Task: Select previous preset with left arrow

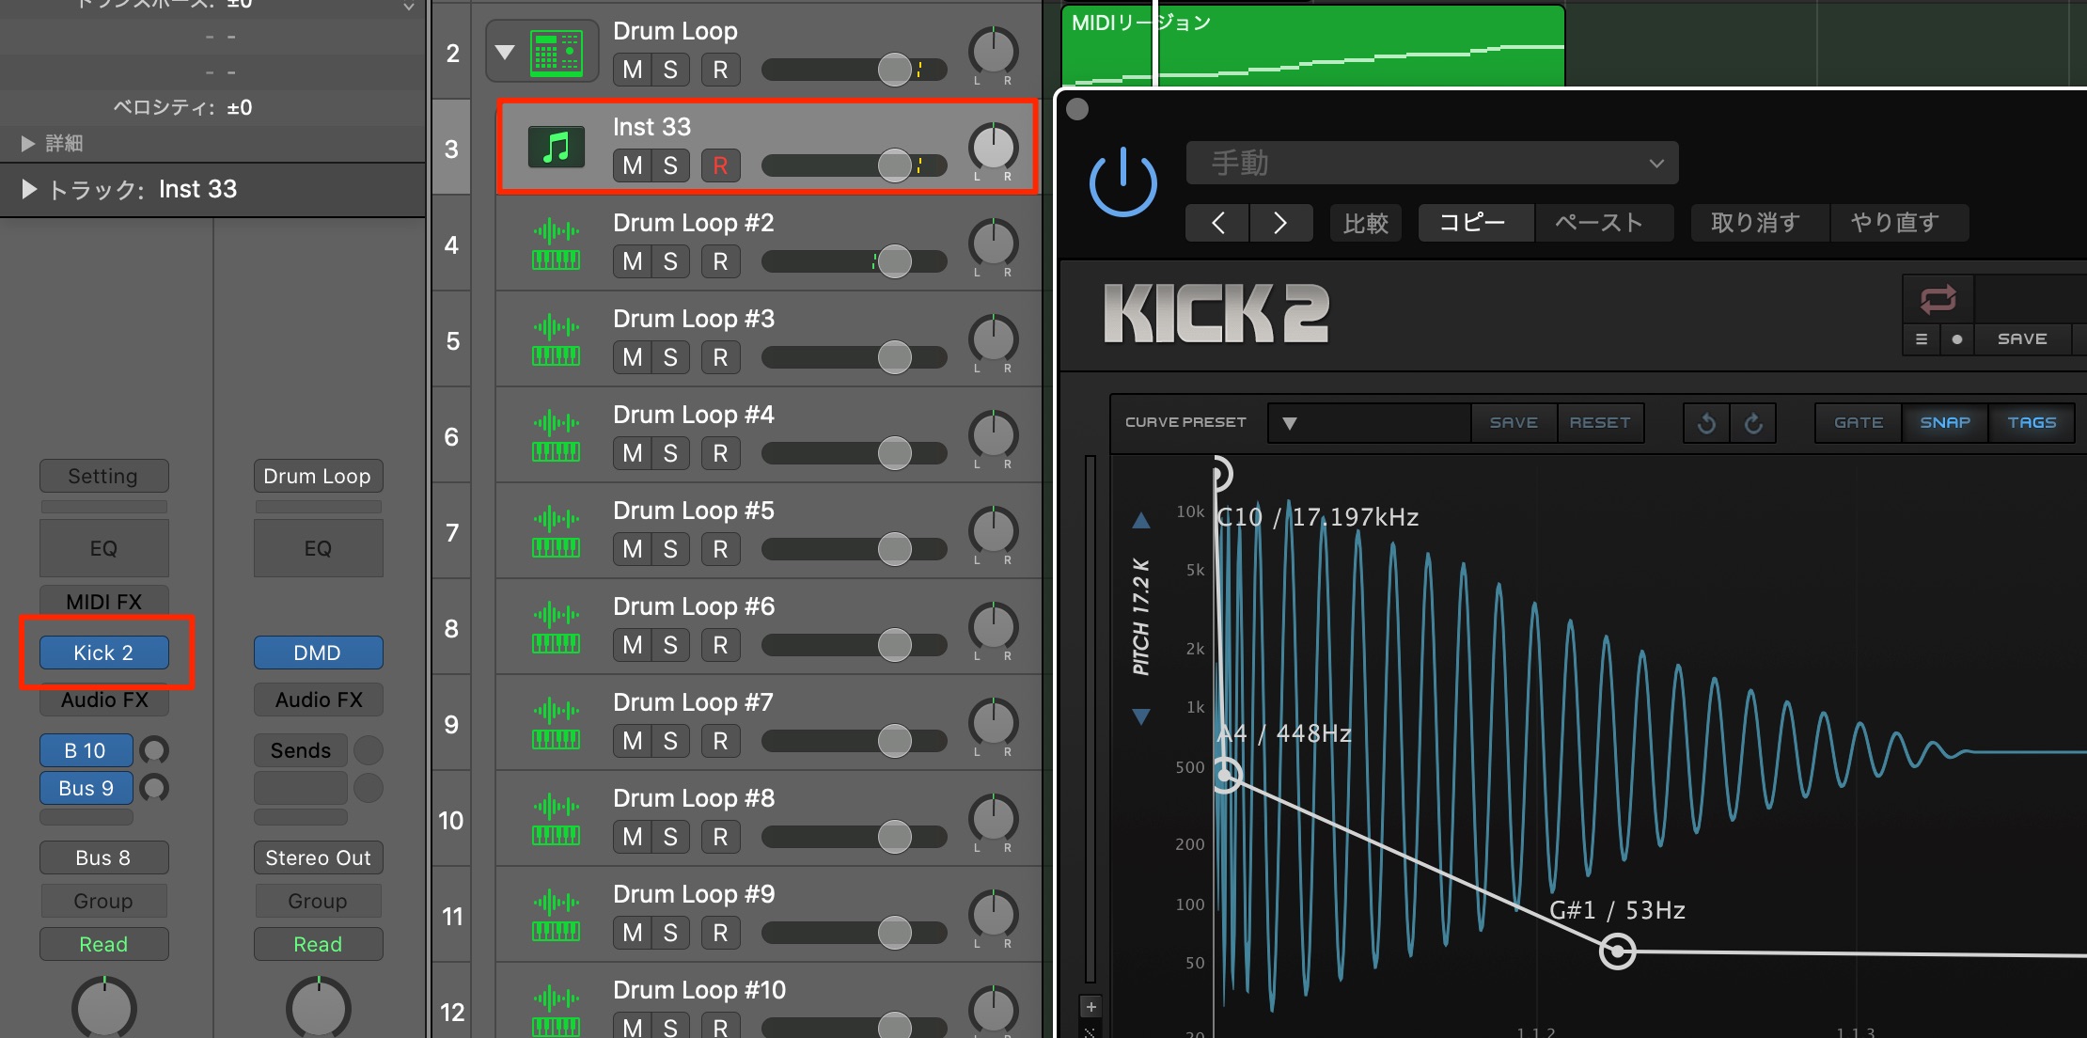Action: click(x=1217, y=223)
